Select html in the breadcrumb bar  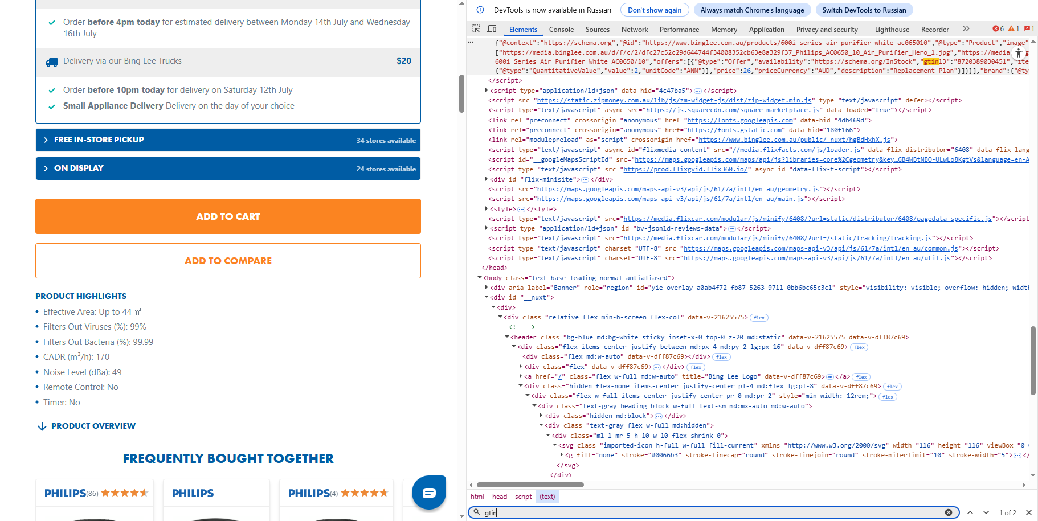coord(477,497)
